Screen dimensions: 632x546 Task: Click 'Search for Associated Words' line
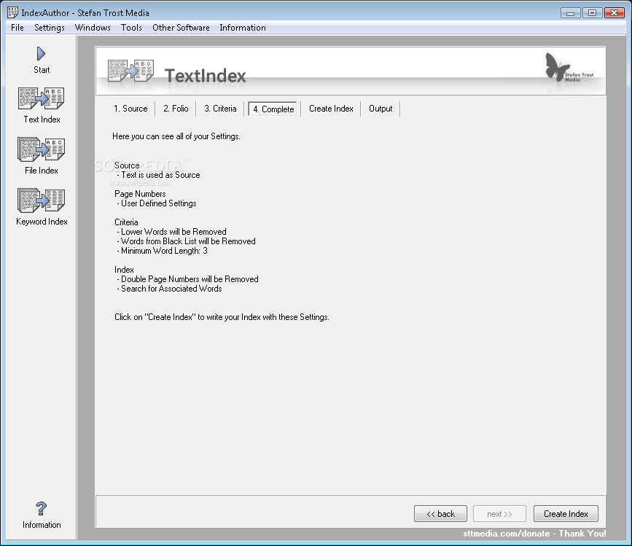(x=169, y=289)
